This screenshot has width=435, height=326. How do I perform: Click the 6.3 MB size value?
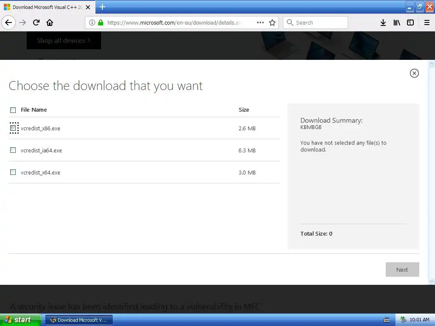point(247,151)
